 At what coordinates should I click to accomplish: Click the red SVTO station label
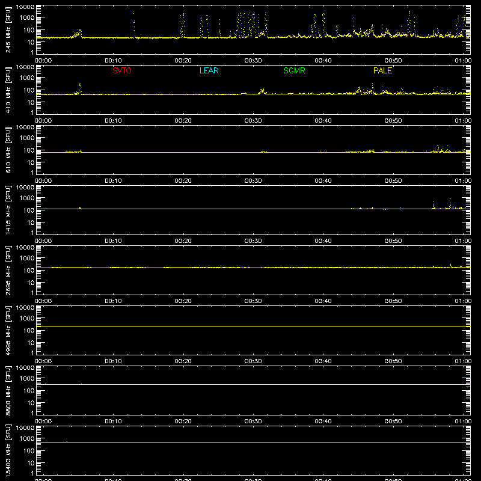pos(122,70)
